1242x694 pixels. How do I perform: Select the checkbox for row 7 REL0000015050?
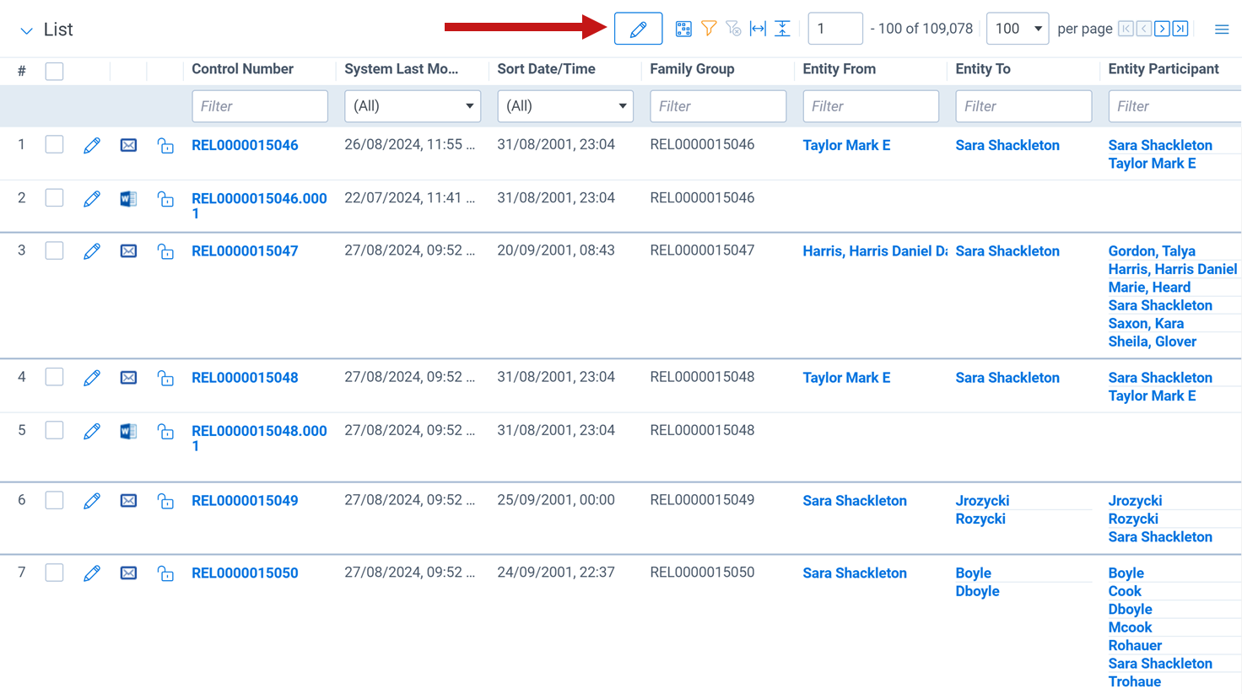[54, 573]
